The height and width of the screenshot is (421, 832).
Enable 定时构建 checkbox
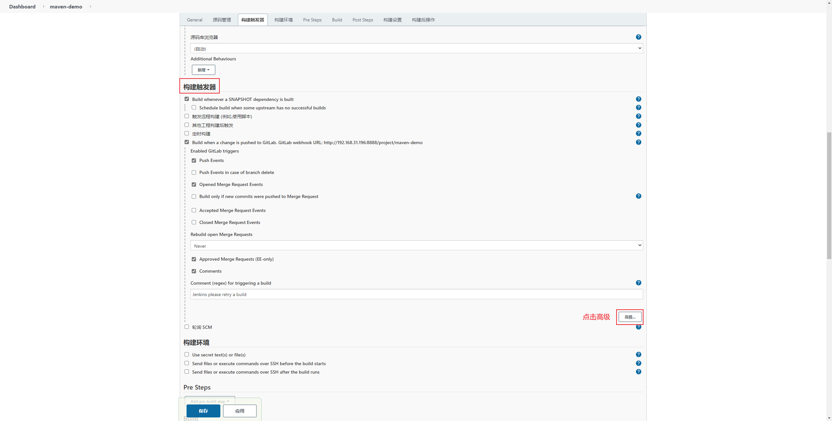click(x=187, y=133)
